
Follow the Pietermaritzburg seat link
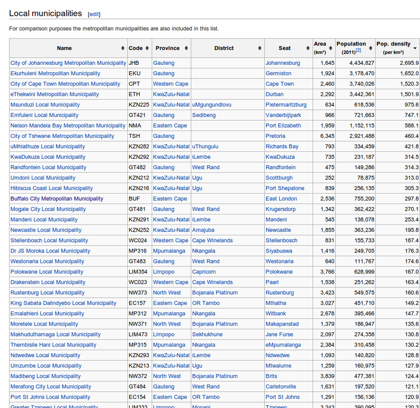tap(286, 105)
